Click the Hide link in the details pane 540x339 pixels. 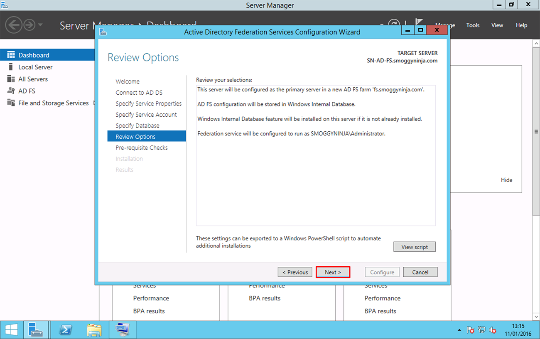(x=506, y=180)
